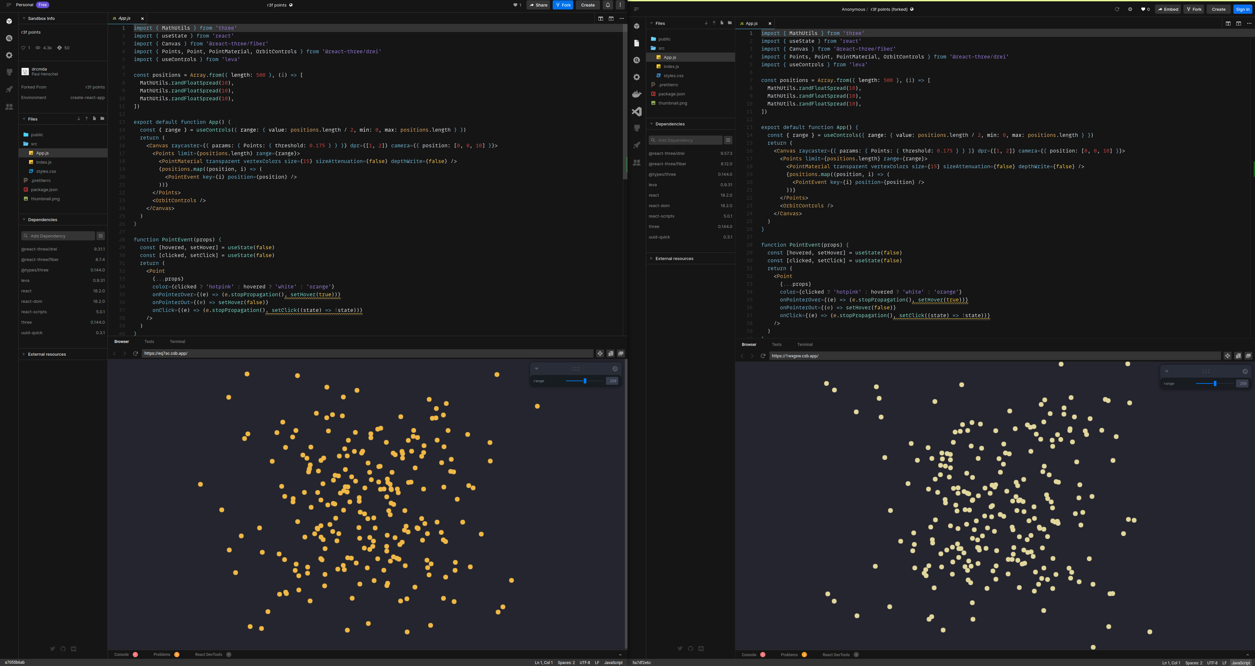Open Deployment rocket icon in original sandbox sidebar

9,89
